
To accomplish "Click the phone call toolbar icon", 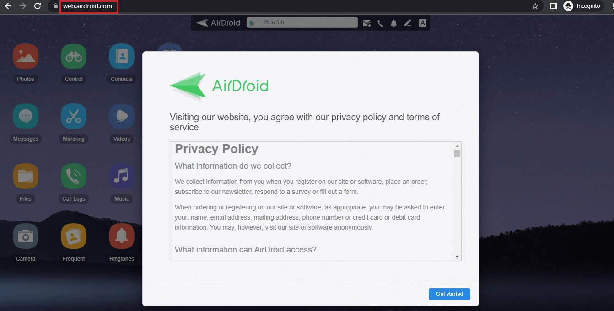I will pyautogui.click(x=380, y=22).
